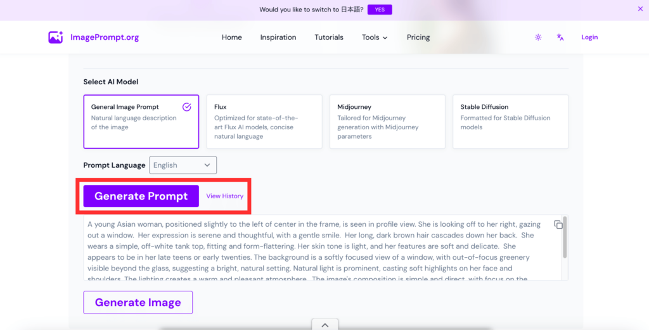
Task: Click the collapse chevron tab at bottom
Action: click(325, 325)
